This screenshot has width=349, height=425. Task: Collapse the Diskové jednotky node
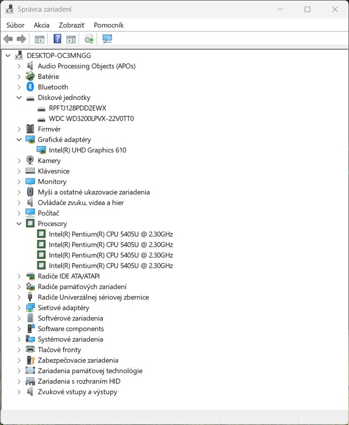click(x=19, y=98)
